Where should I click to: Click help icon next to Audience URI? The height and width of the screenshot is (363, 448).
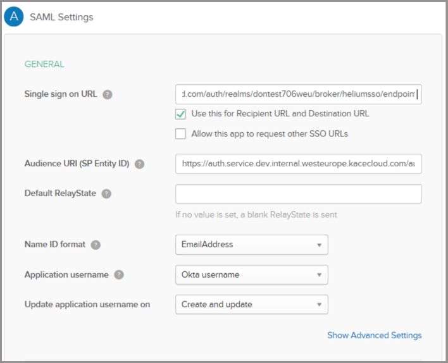coord(139,164)
